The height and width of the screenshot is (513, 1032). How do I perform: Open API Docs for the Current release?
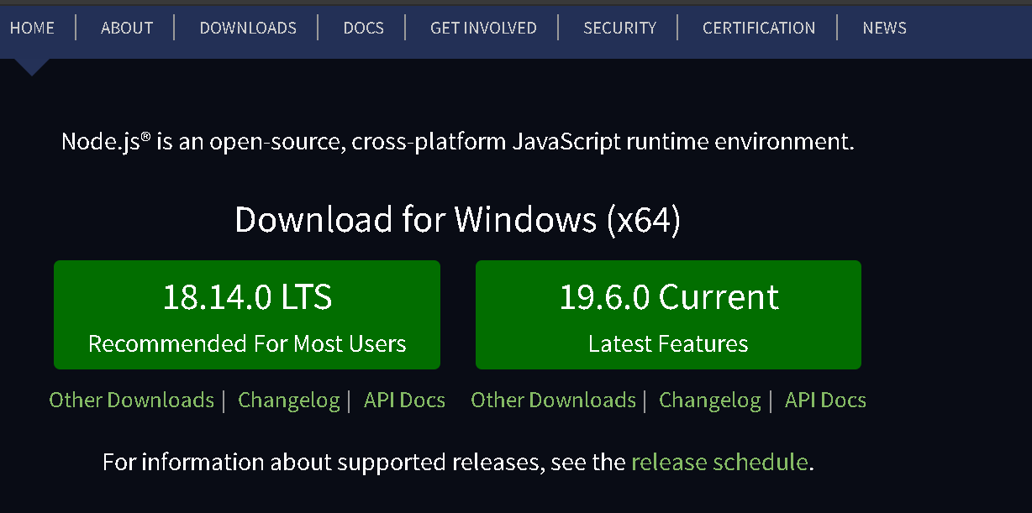(x=825, y=400)
